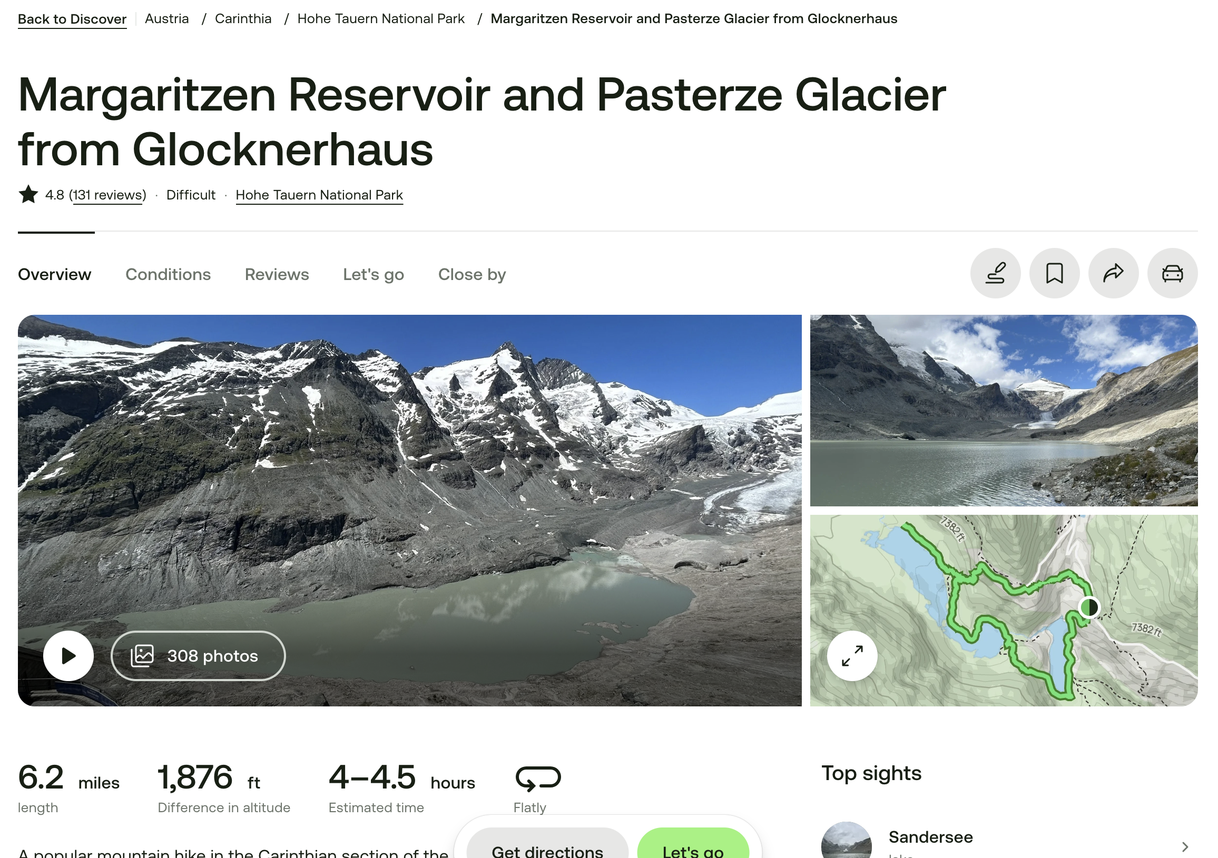The height and width of the screenshot is (858, 1218).
Task: Open the 308 photos gallery
Action: (x=198, y=655)
